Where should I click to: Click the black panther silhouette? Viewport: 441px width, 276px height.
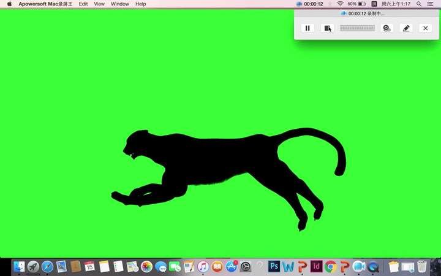(214, 162)
